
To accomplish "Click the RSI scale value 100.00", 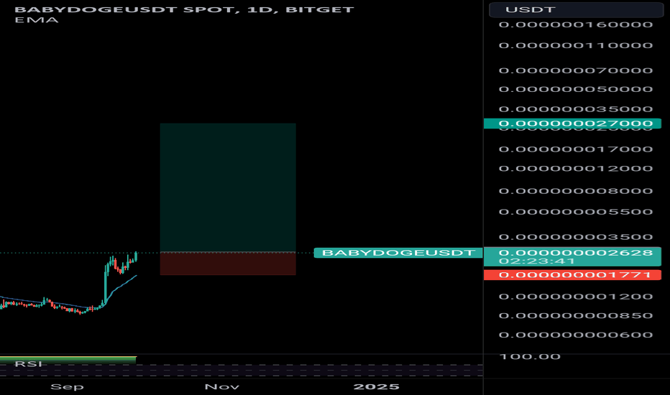I will point(530,356).
